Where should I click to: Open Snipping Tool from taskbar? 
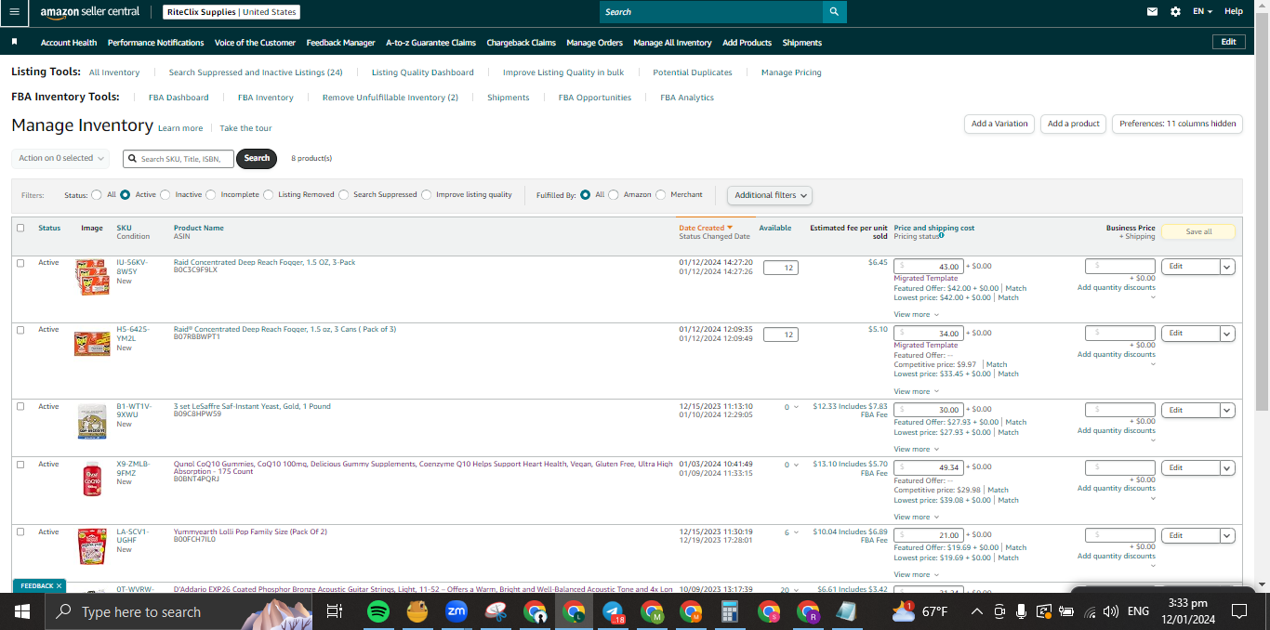[x=496, y=611]
